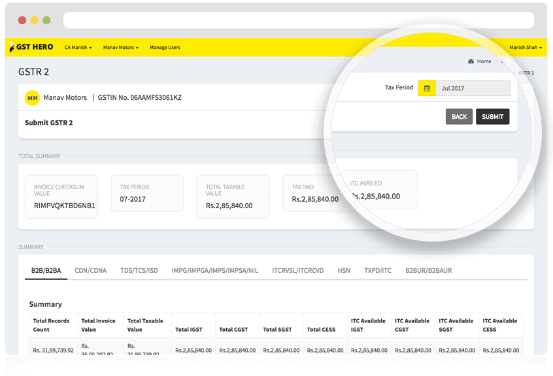Click the Jul 2017 tax period field

(x=473, y=88)
